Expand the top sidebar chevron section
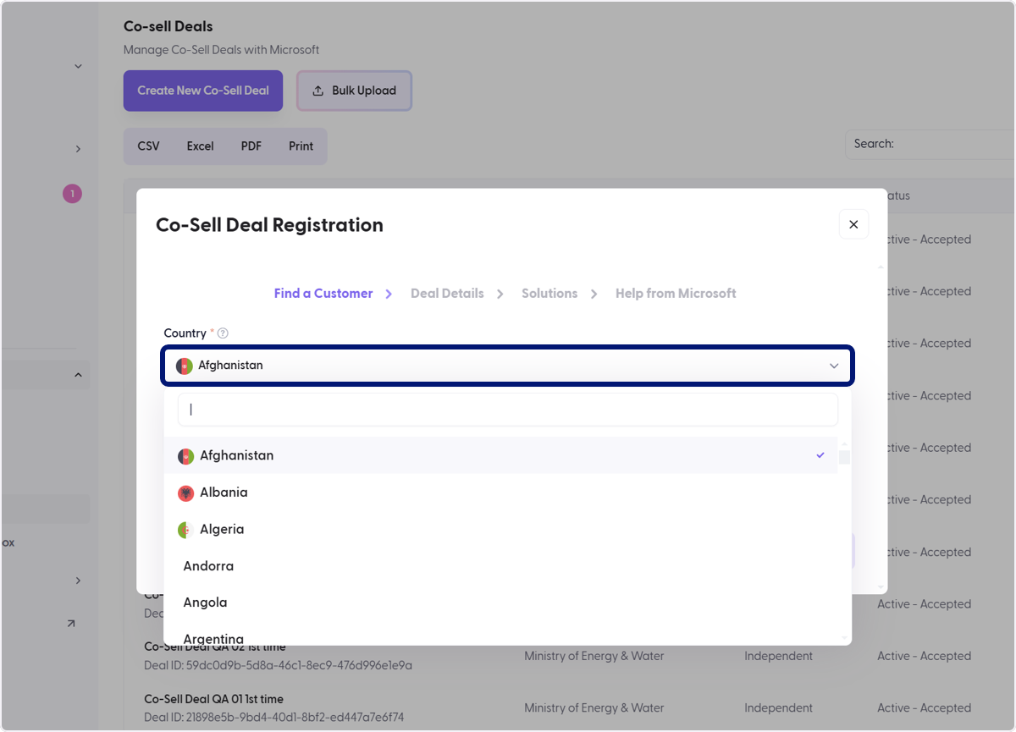Image resolution: width=1016 pixels, height=732 pixels. point(78,66)
